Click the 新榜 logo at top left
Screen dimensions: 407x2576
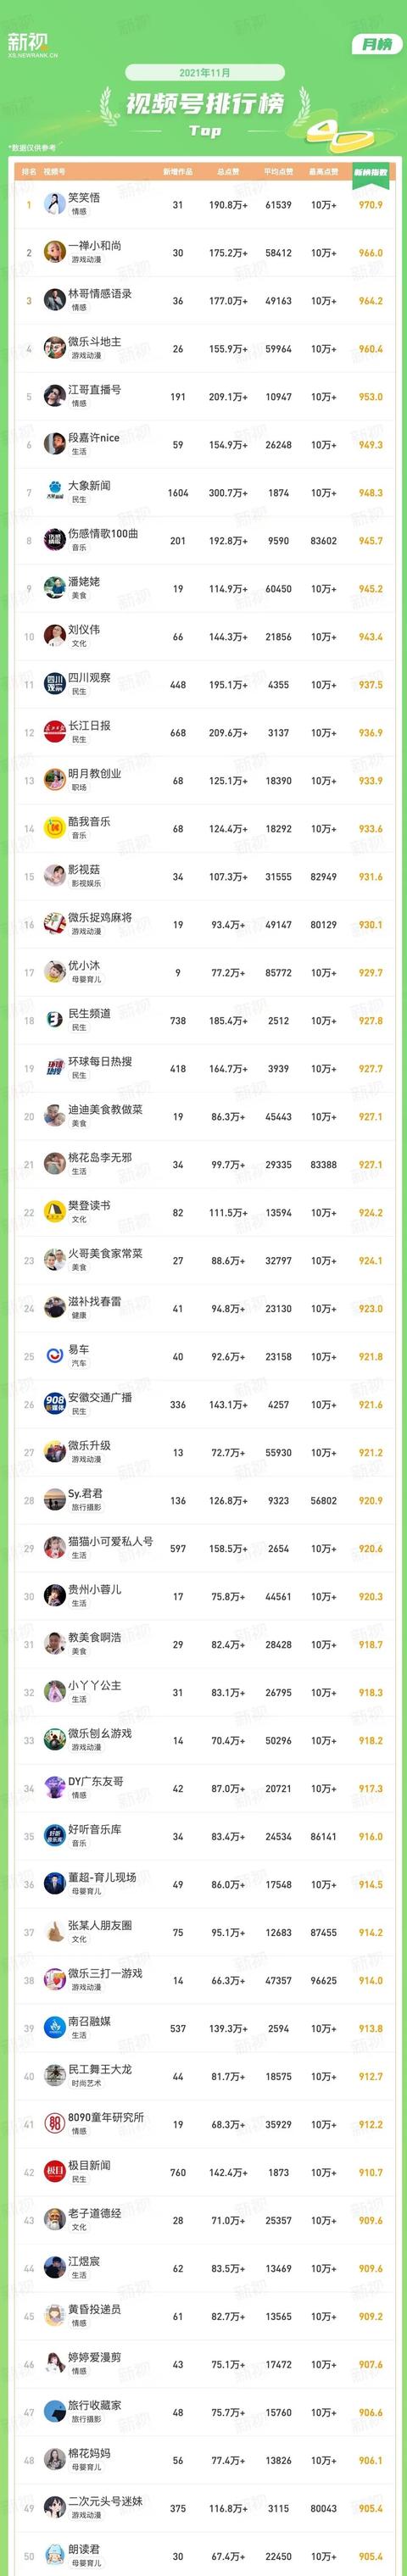point(32,44)
